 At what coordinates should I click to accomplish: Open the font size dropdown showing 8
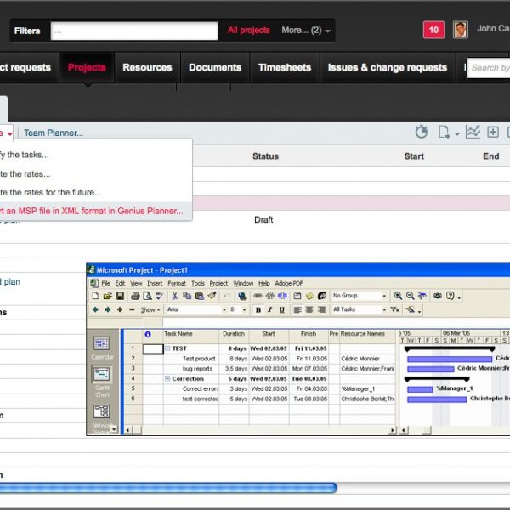pos(244,309)
